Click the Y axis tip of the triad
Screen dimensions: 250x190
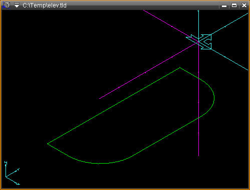(18, 170)
